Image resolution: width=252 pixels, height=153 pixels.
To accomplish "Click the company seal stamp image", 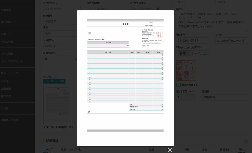I will (186, 71).
